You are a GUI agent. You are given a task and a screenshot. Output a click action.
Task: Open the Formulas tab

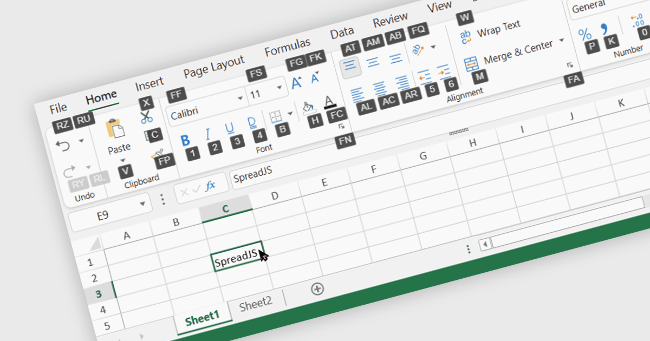(287, 47)
